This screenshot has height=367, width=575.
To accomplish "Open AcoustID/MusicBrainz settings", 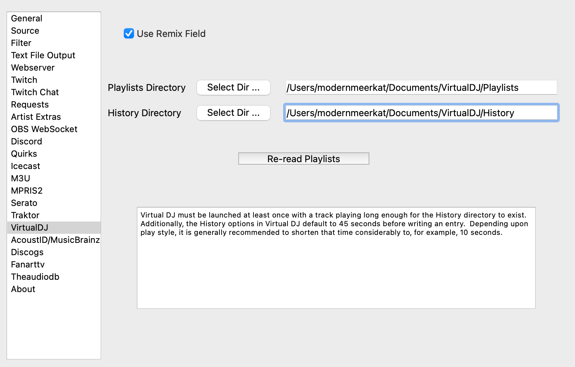I will pyautogui.click(x=55, y=240).
